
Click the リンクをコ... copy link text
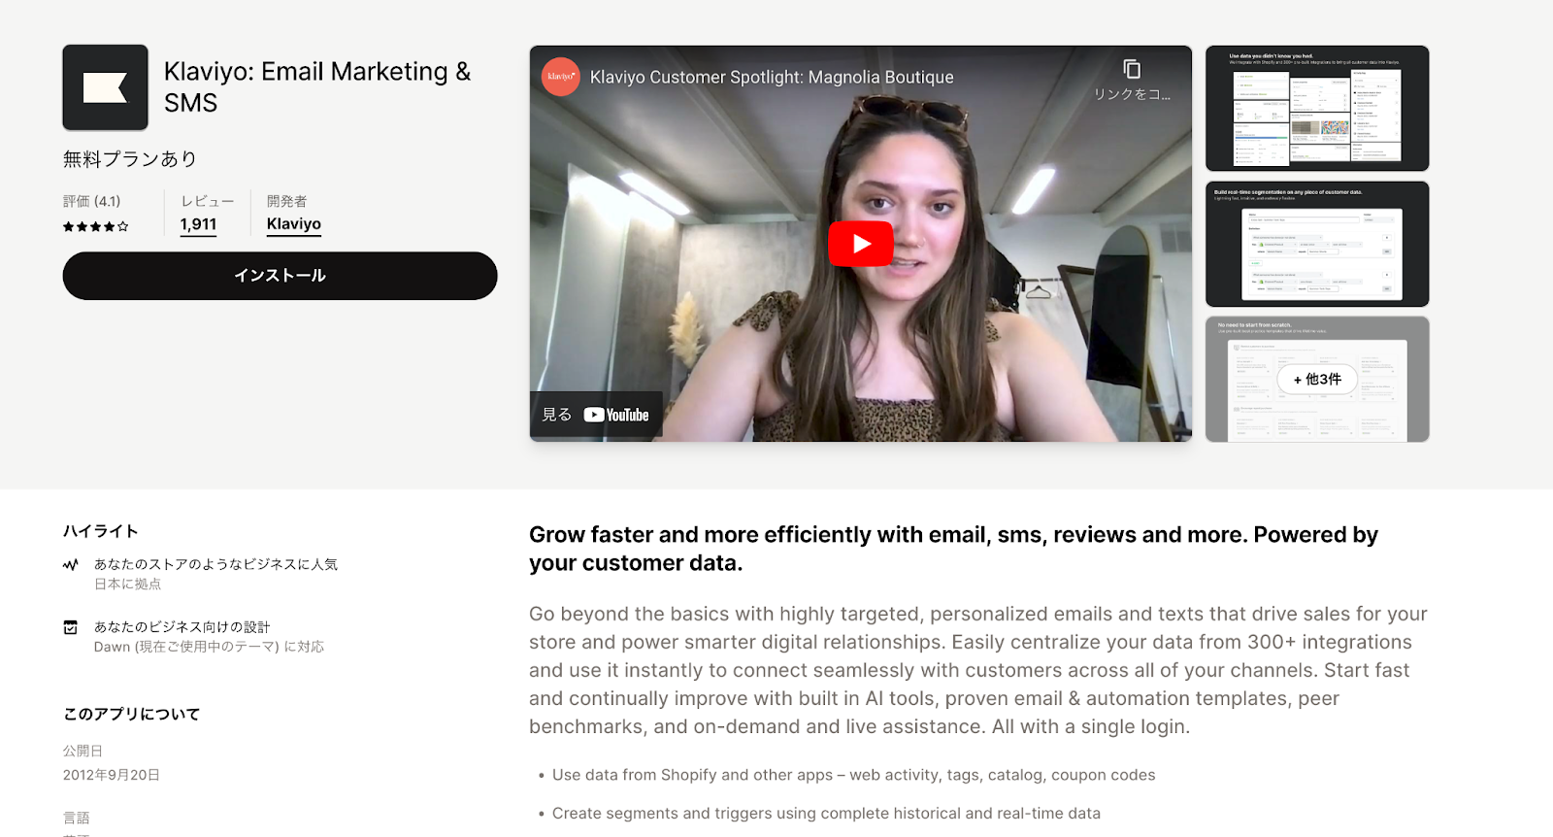click(1132, 94)
